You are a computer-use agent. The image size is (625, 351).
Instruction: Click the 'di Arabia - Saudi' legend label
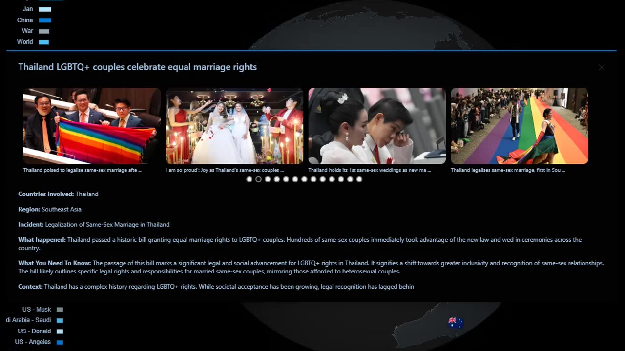[28, 320]
